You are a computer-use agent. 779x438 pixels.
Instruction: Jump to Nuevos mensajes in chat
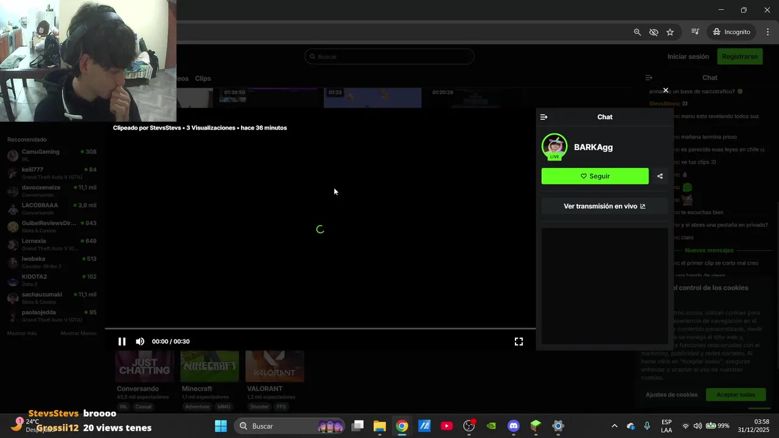(x=709, y=250)
